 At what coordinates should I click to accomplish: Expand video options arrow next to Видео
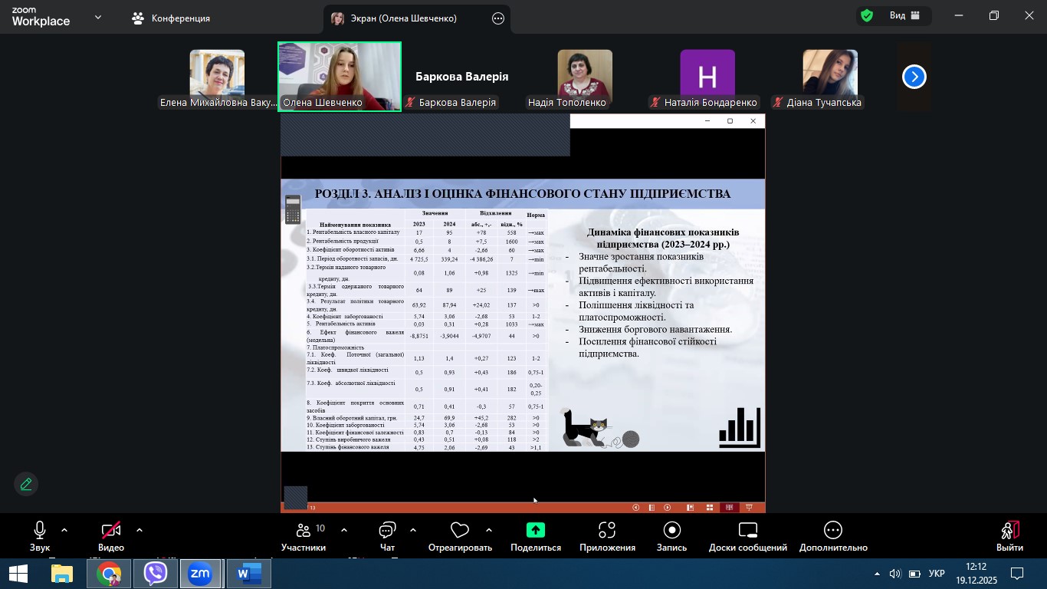tap(139, 530)
